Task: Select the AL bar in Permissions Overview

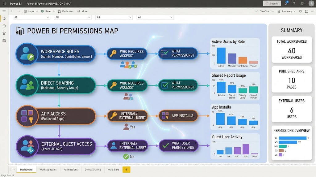Action: pyautogui.click(x=293, y=138)
